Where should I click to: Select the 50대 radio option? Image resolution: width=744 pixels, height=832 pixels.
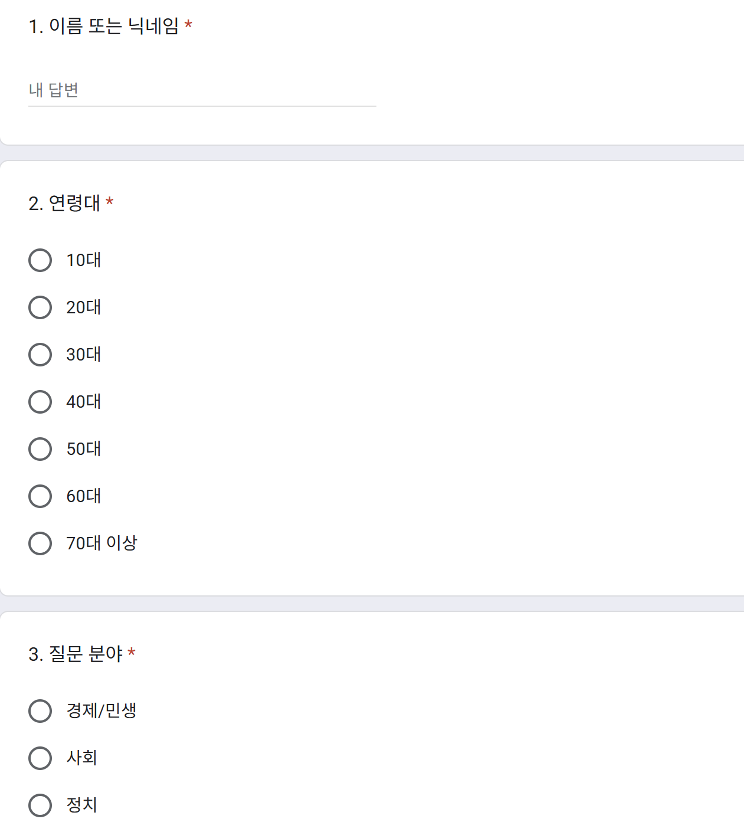point(40,448)
